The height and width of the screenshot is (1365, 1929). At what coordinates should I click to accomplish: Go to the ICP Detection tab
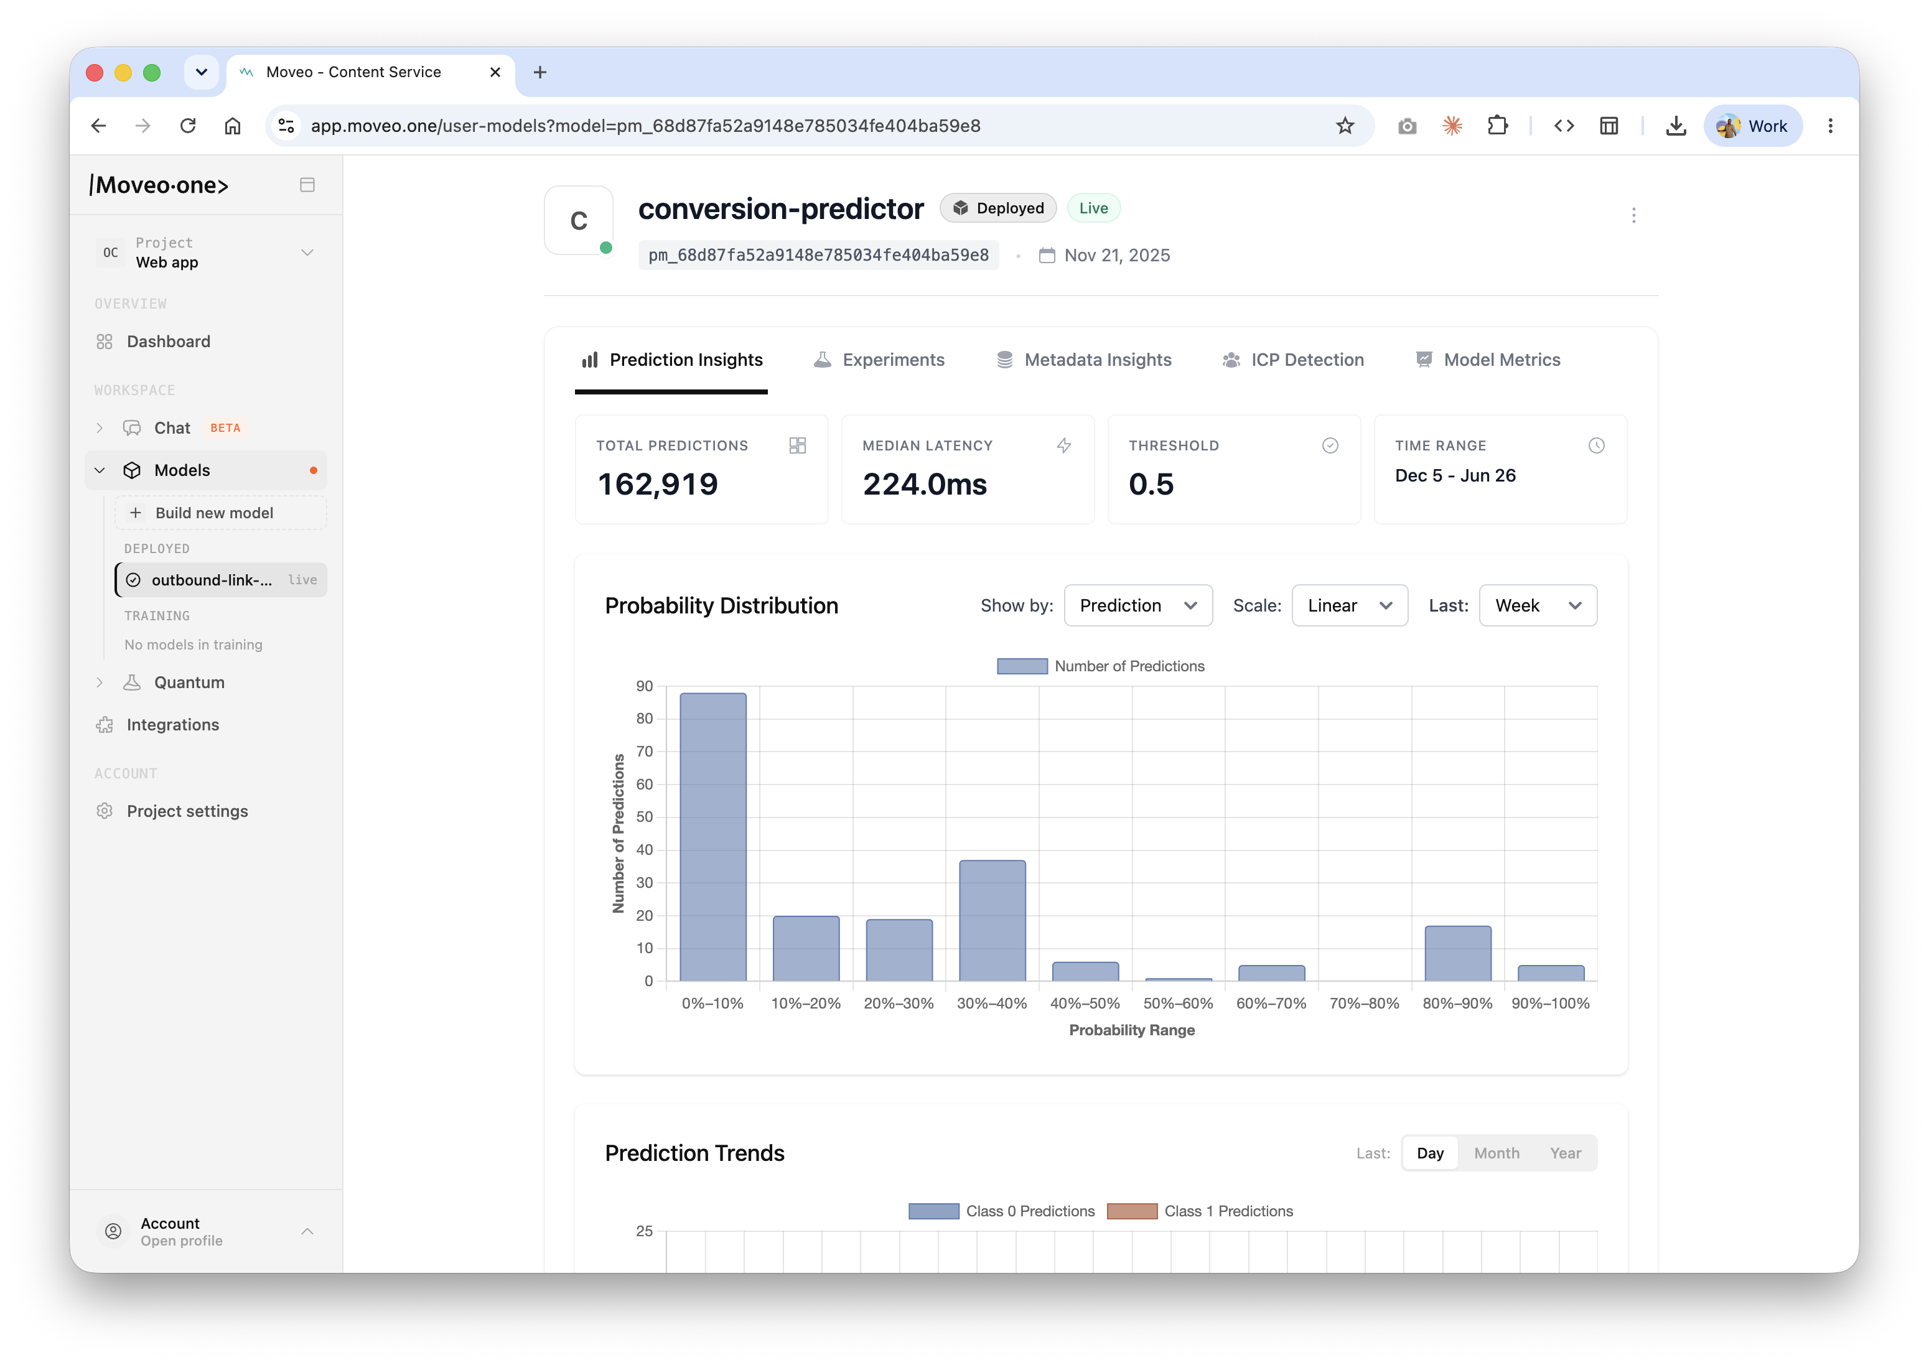coord(1292,360)
